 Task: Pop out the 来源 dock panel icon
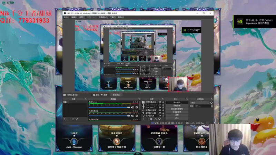[163, 99]
